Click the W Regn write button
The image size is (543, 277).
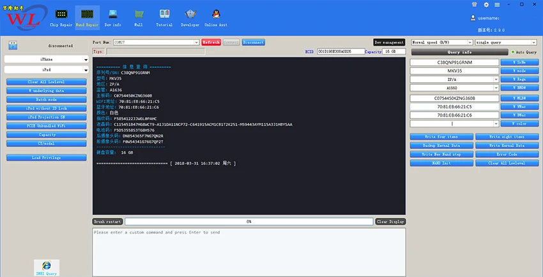click(519, 79)
